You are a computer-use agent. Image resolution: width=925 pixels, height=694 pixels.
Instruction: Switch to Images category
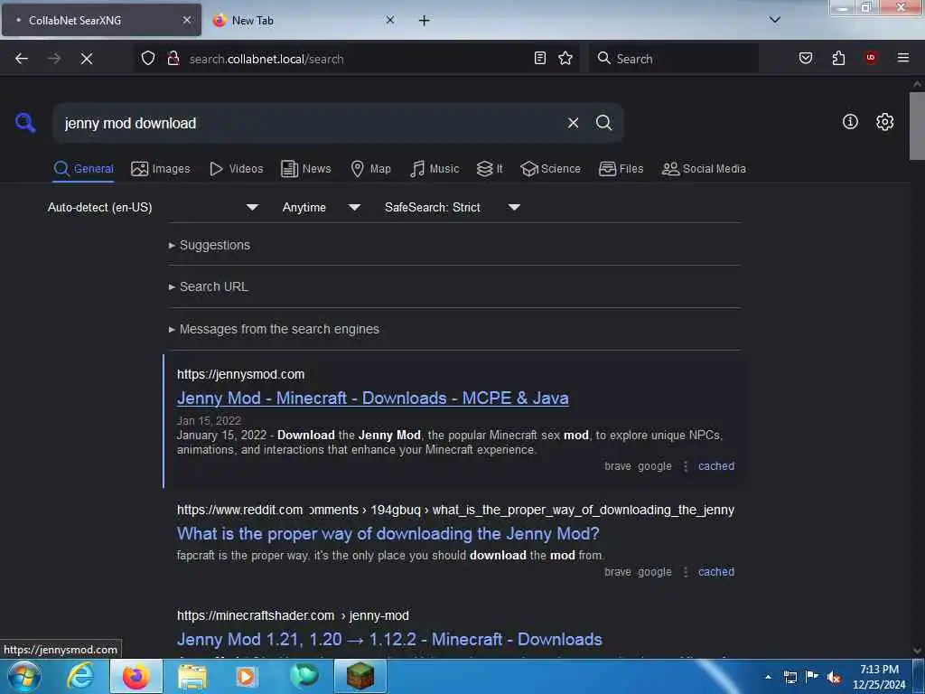pos(161,169)
